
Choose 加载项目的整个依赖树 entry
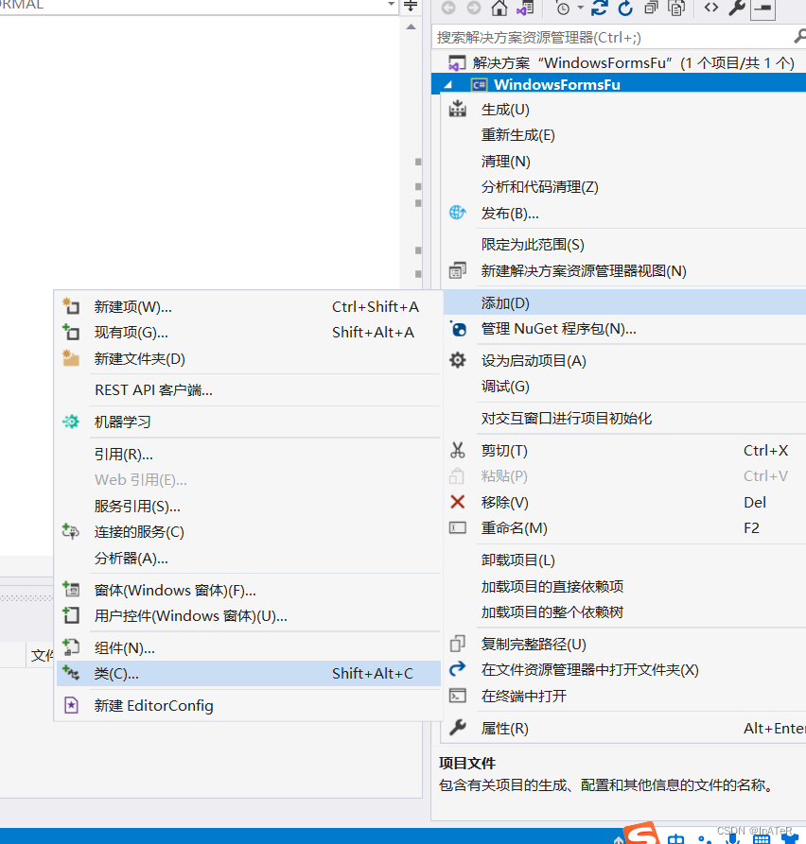[x=624, y=612]
